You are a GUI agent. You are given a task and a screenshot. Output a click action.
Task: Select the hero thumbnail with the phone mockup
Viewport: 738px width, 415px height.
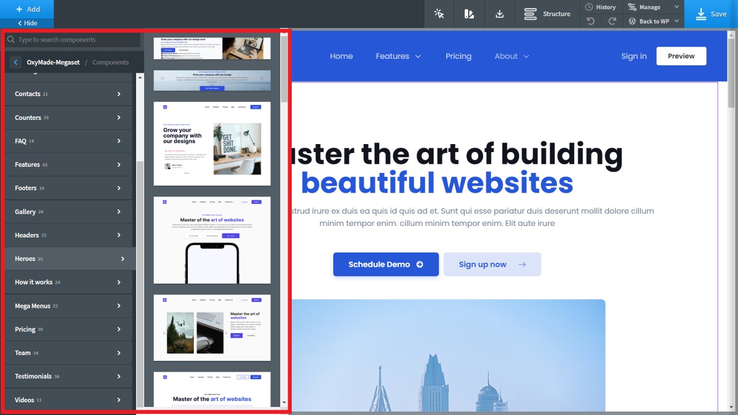coord(212,240)
